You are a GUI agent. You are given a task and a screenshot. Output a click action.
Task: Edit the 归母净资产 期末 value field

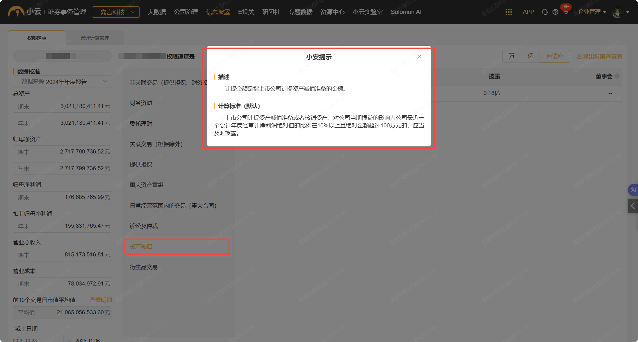[x=63, y=152]
